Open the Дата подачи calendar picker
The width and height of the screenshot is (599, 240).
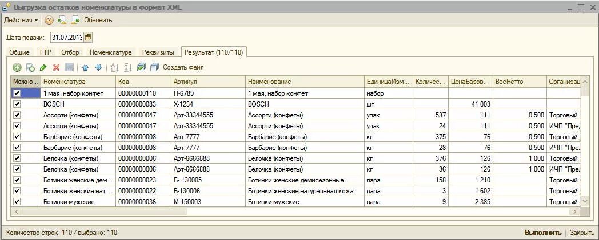point(88,38)
